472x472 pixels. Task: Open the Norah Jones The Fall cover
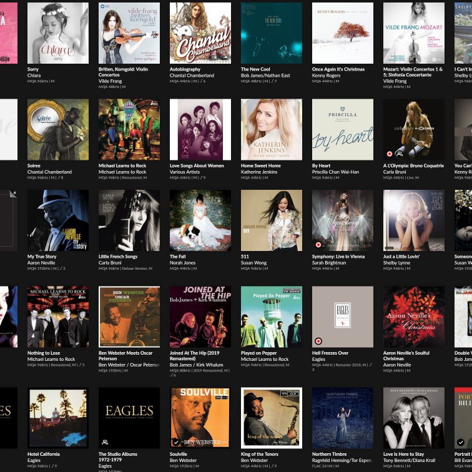click(200, 220)
